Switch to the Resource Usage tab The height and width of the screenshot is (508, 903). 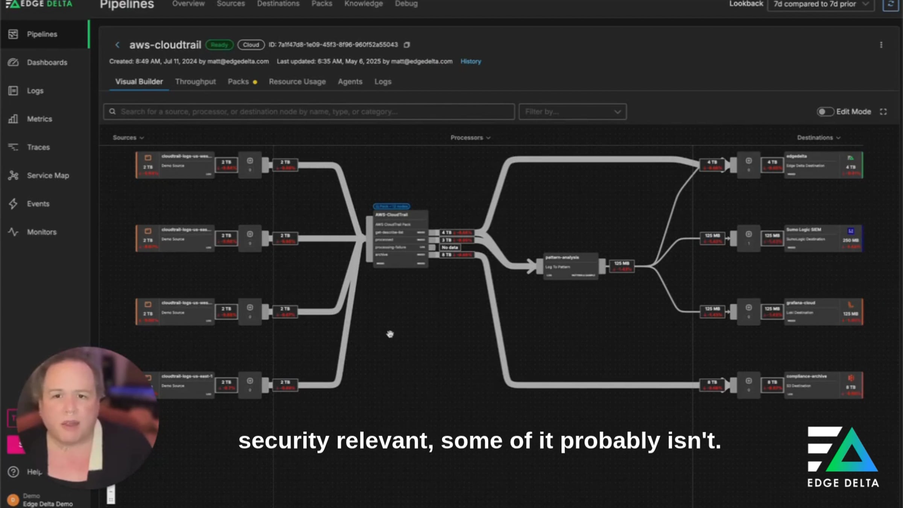pyautogui.click(x=297, y=82)
